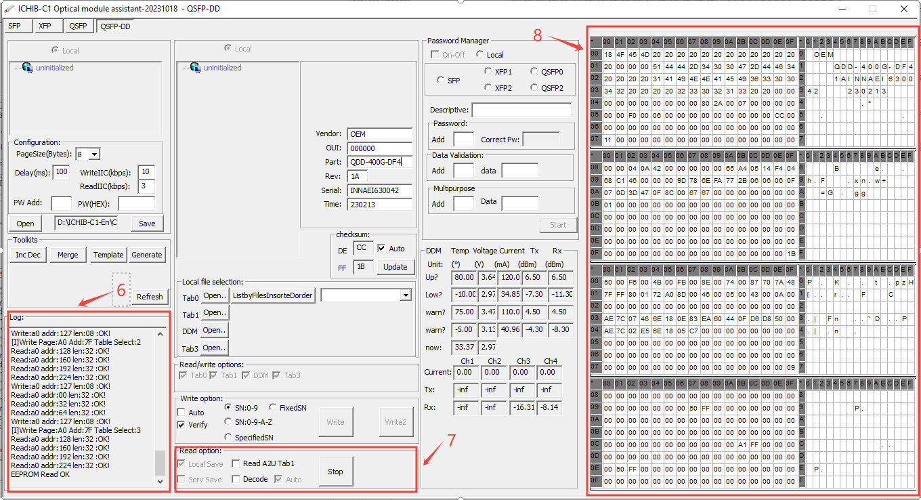Select the FixedSN radio button
Viewport: 921px width, 500px height.
click(273, 408)
